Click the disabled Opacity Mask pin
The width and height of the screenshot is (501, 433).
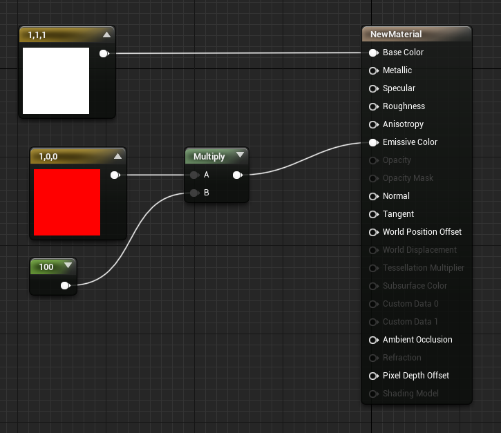tap(374, 178)
